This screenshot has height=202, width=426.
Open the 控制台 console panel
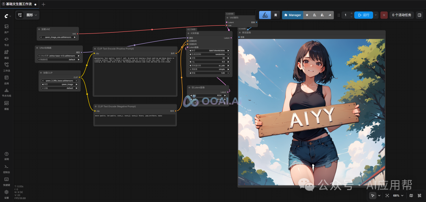(x=7, y=169)
